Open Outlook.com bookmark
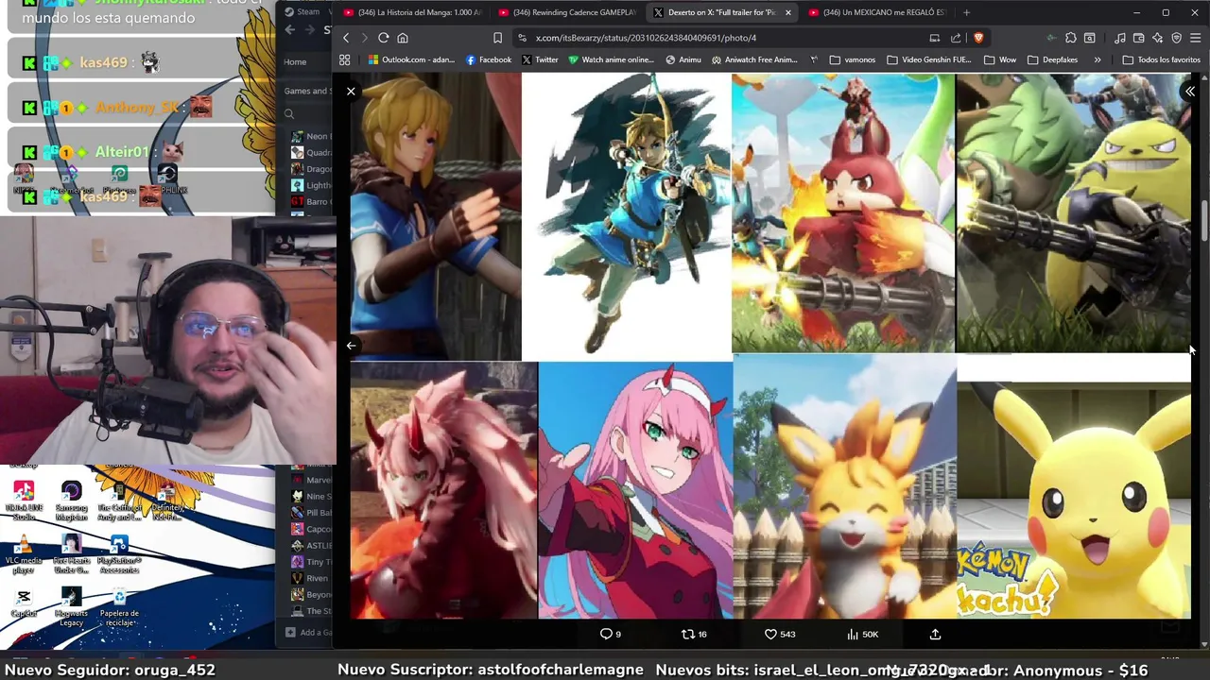Image resolution: width=1210 pixels, height=680 pixels. pyautogui.click(x=411, y=59)
